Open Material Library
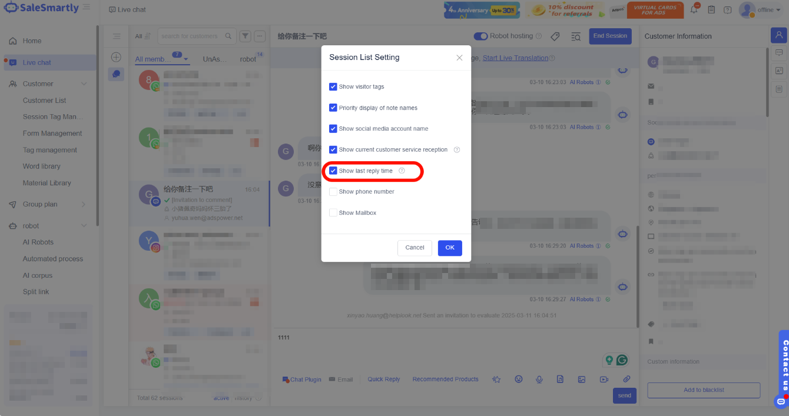Image resolution: width=789 pixels, height=416 pixels. [x=47, y=183]
